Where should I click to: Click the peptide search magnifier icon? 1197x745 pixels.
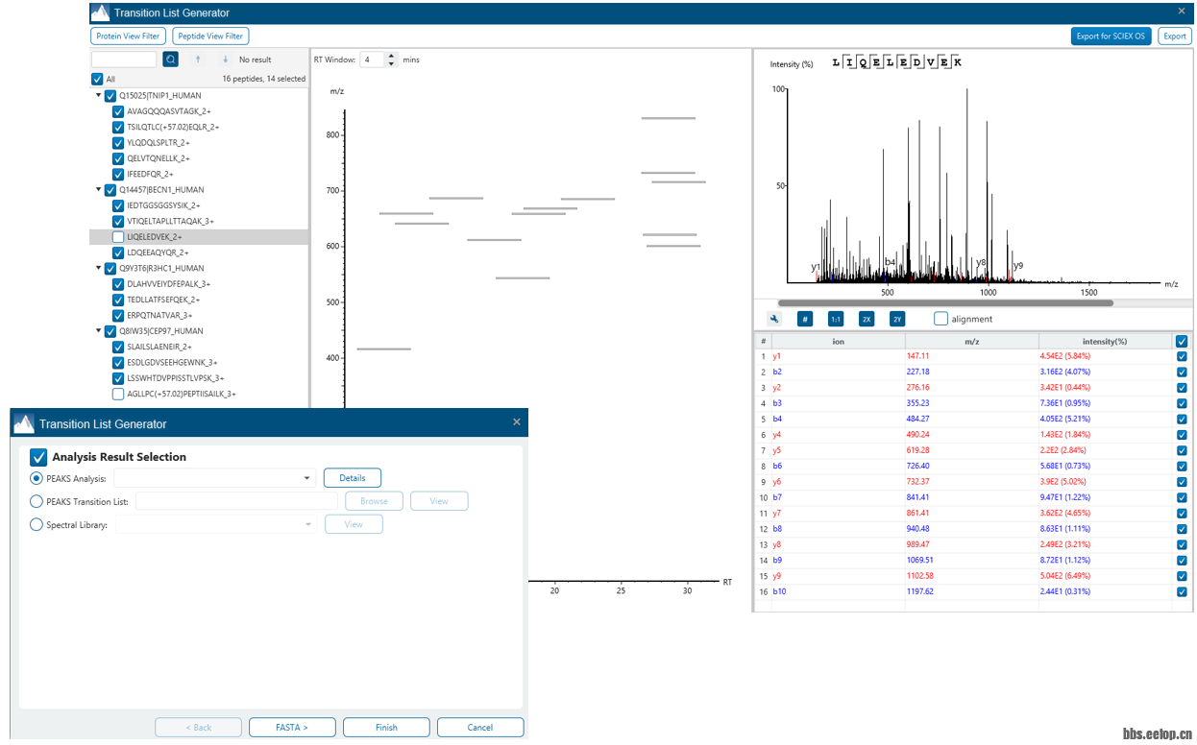coord(171,60)
